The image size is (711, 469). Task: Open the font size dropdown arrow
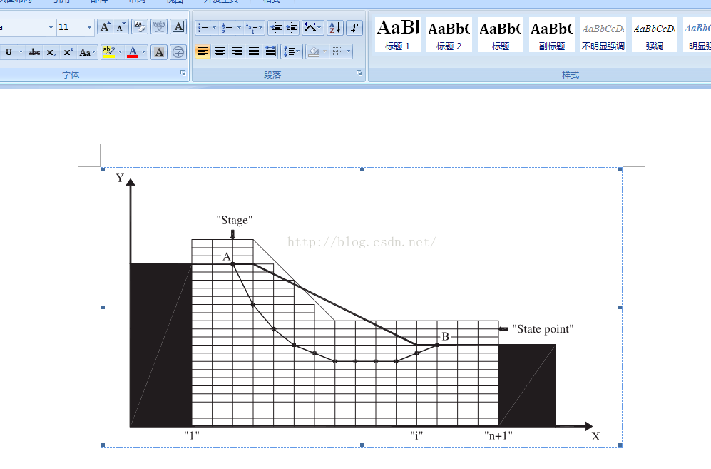(x=89, y=28)
